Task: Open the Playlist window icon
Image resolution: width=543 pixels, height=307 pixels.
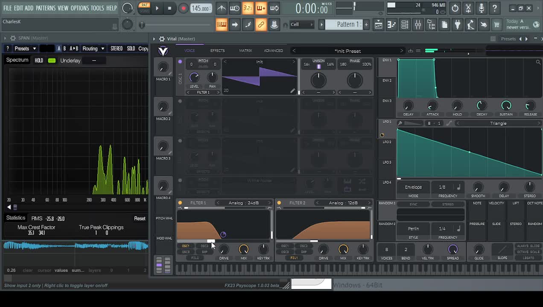Action: [x=378, y=25]
